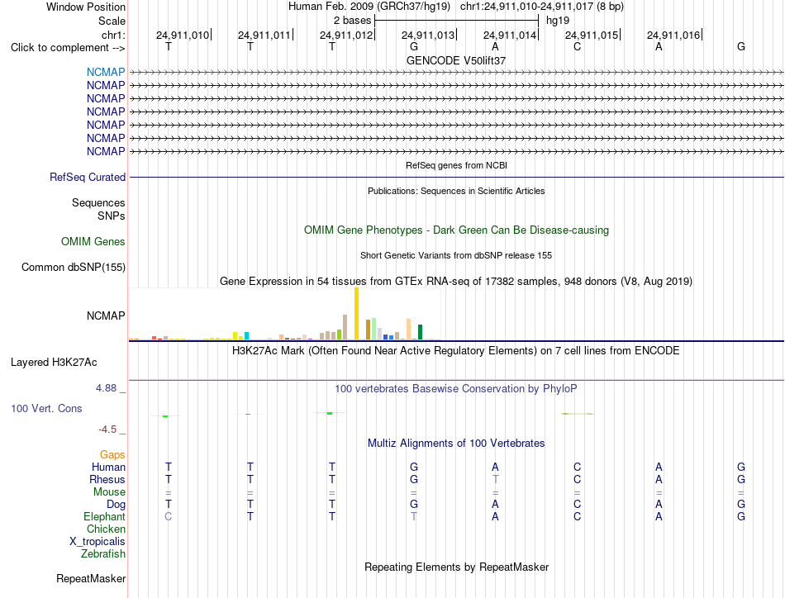Screen dimensions: 785x598
Task: Click the Multiz Alignments of 100 Vertebrates title
Action: click(456, 443)
